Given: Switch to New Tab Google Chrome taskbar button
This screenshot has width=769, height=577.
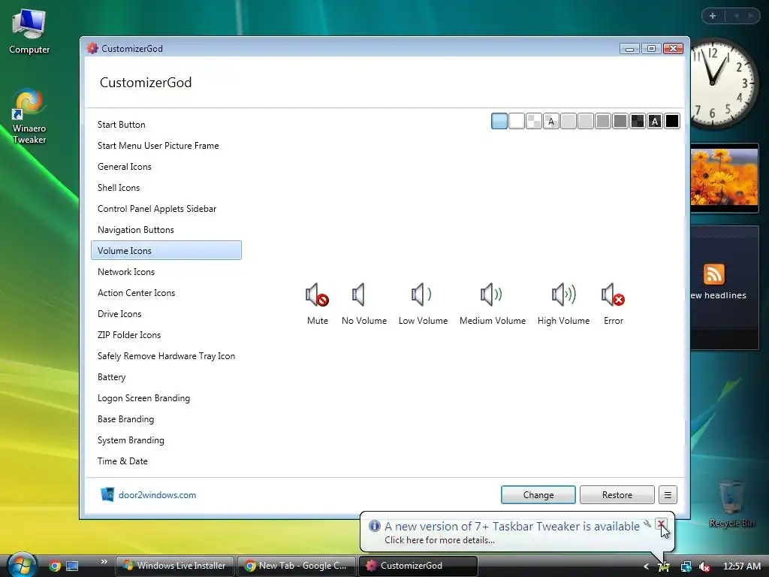Looking at the screenshot, I should pyautogui.click(x=296, y=566).
